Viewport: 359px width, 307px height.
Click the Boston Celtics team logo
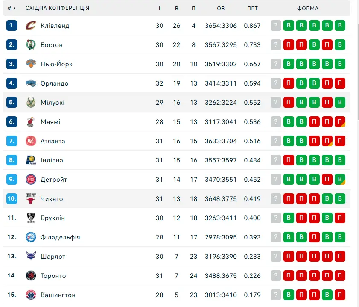[31, 45]
